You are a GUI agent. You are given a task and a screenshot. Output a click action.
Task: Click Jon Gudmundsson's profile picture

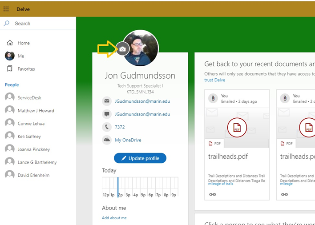tap(141, 48)
